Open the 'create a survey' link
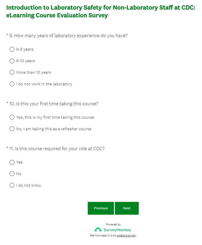 tap(126, 235)
